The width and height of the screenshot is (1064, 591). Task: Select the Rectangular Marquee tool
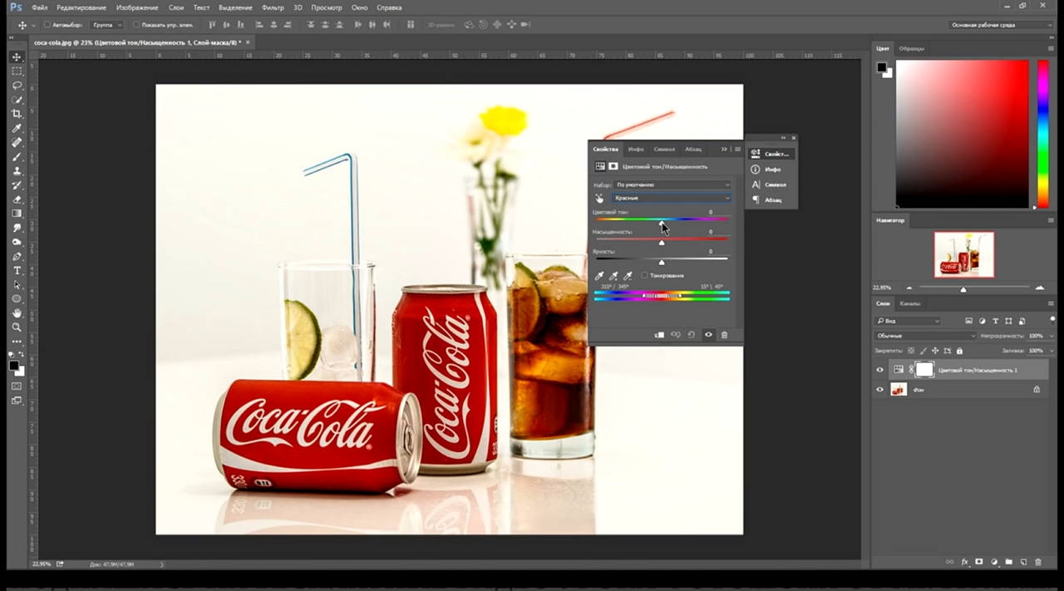click(17, 71)
